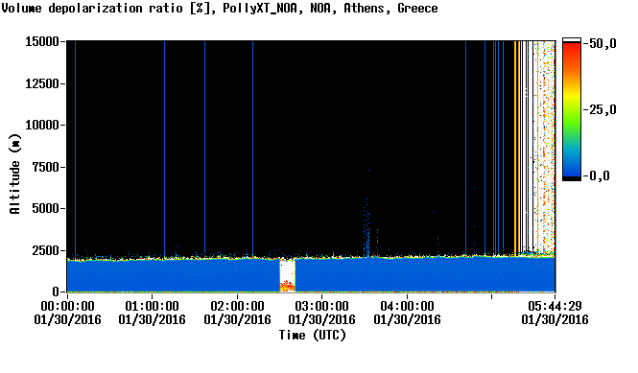
Task: Click the Altitude (m) axis title
Action: pyautogui.click(x=15, y=174)
